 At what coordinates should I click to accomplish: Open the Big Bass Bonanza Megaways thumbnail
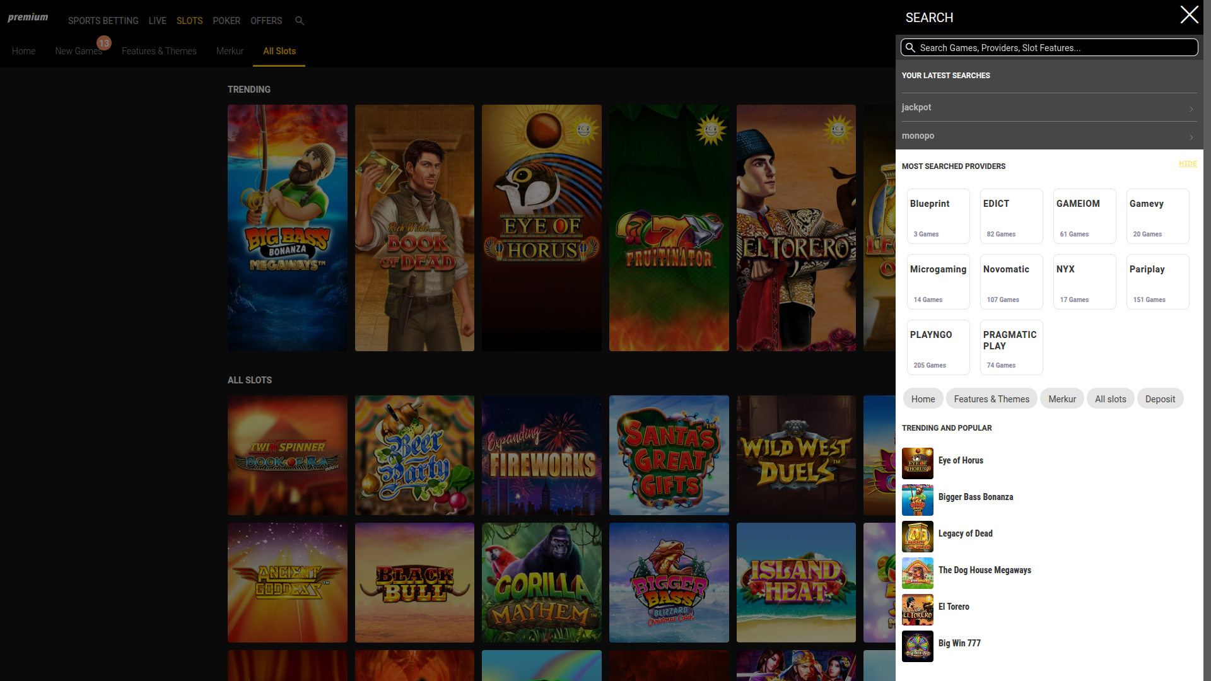point(287,228)
